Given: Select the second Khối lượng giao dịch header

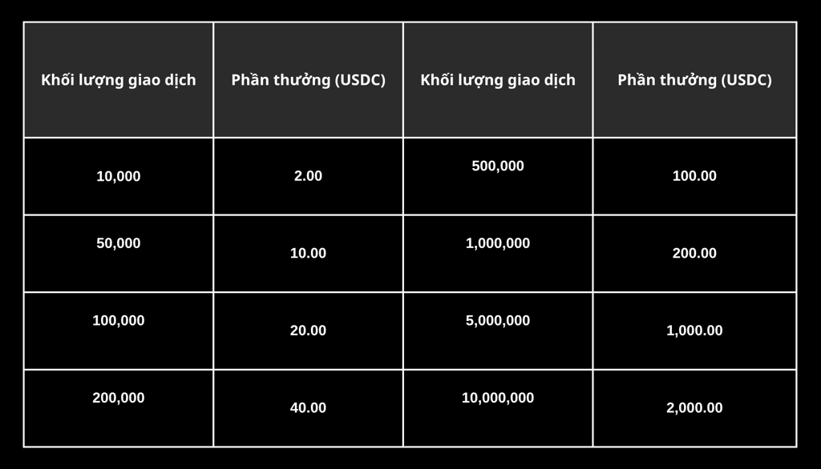Looking at the screenshot, I should (x=498, y=80).
